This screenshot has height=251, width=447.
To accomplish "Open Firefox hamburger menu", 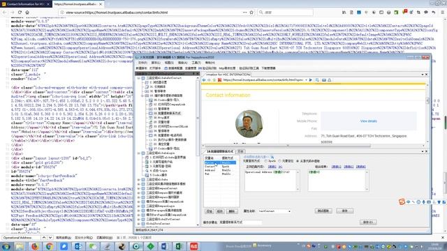I will point(442,13).
